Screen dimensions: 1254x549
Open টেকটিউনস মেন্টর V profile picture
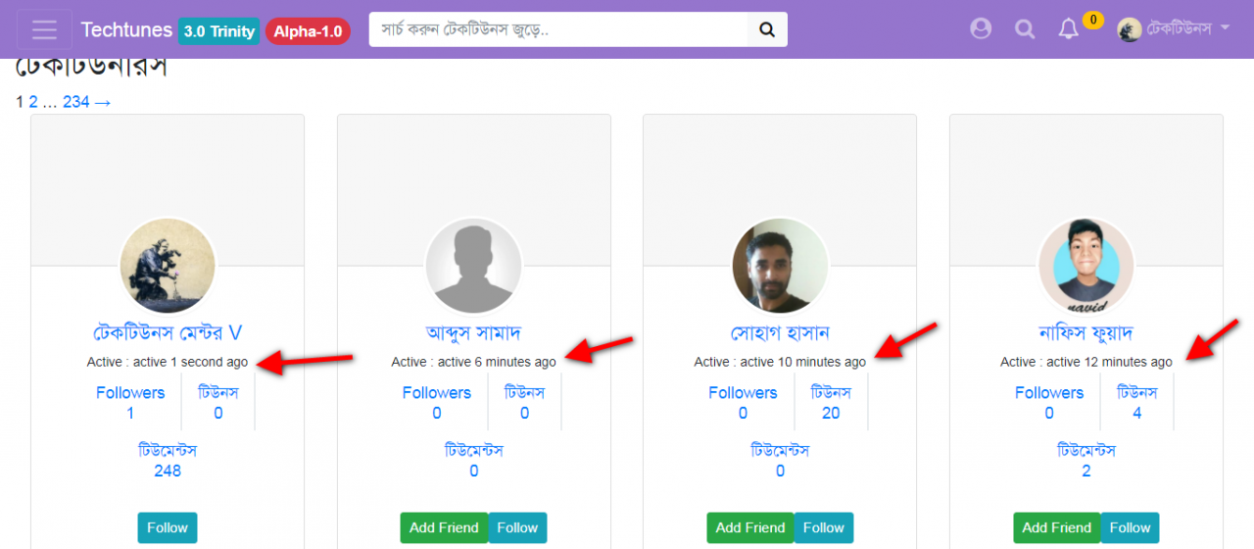point(168,266)
